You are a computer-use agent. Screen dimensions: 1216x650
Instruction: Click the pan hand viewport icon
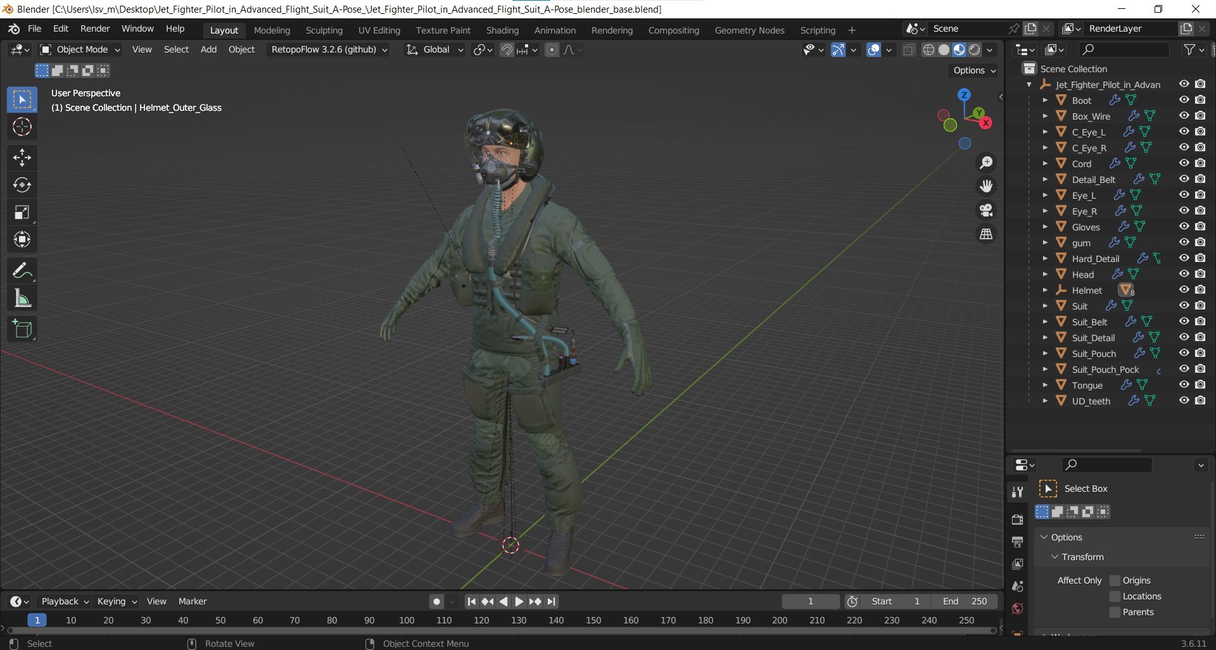coord(986,186)
